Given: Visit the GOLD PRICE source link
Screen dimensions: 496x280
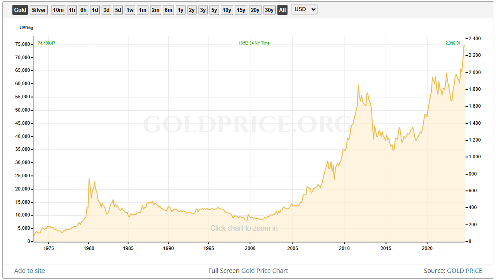Looking at the screenshot, I should pos(464,271).
